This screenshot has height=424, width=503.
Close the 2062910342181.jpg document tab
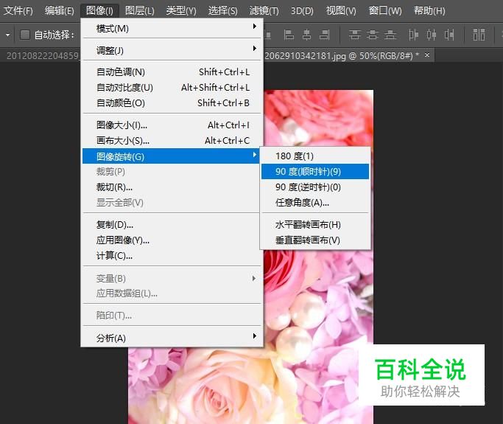[x=427, y=55]
